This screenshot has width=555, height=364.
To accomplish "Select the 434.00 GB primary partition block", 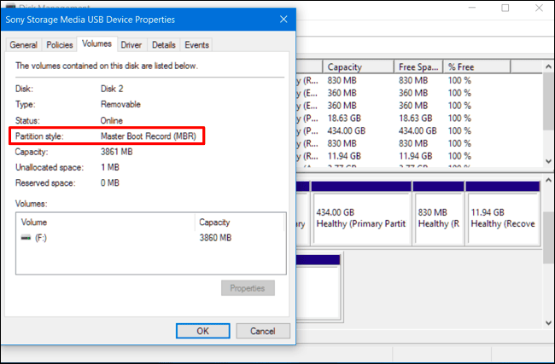I will pyautogui.click(x=360, y=217).
